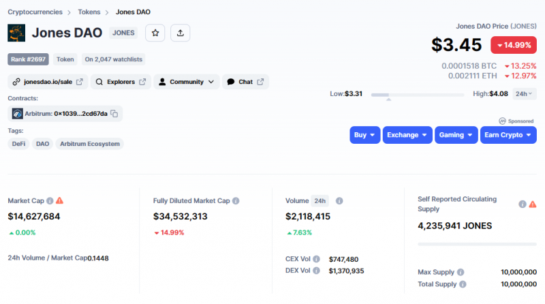545x304 pixels.
Task: Click Market Cap warning triangle icon
Action: coord(60,200)
